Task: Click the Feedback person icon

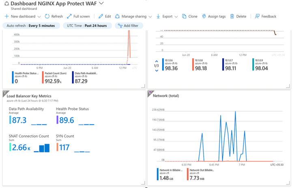Action: point(257,16)
